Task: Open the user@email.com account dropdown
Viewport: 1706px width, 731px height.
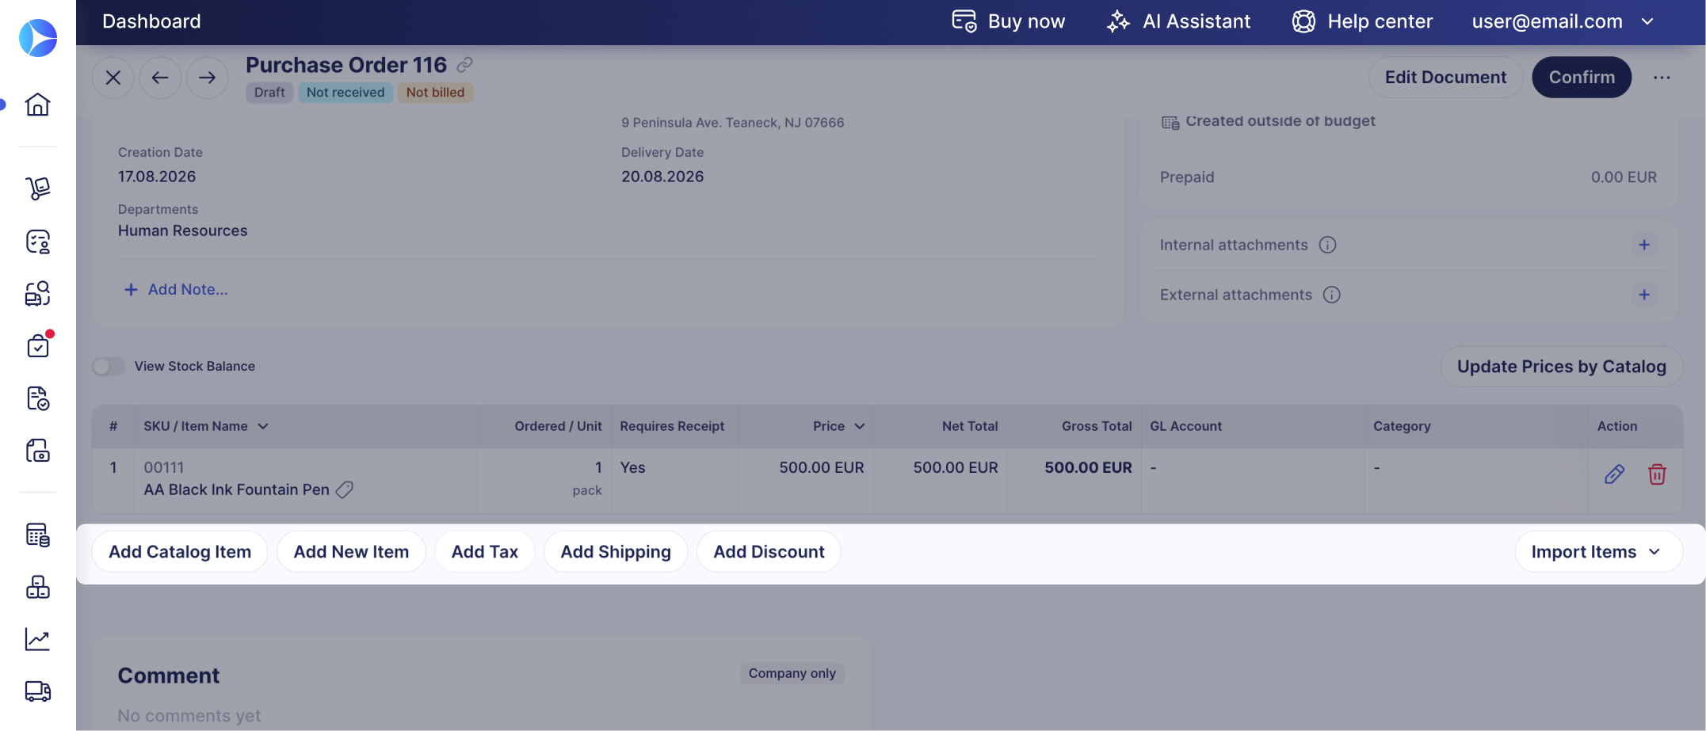Action: tap(1563, 21)
